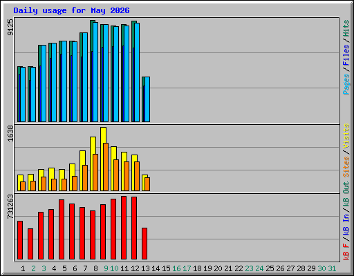Click day 16 on the x-axis

click(176, 268)
